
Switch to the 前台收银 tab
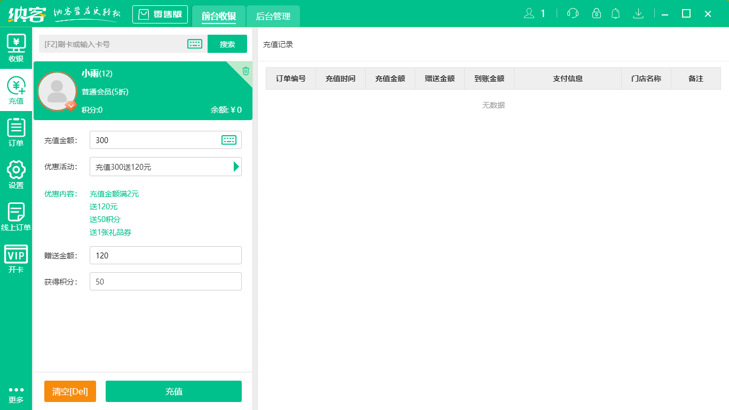[219, 16]
